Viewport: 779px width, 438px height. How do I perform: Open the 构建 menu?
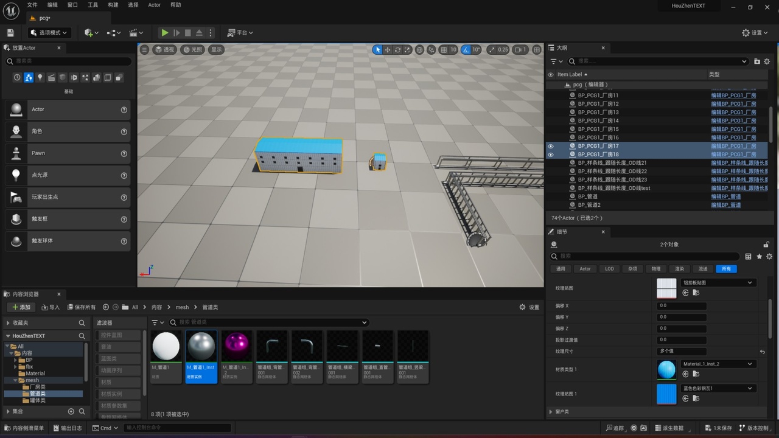click(113, 5)
